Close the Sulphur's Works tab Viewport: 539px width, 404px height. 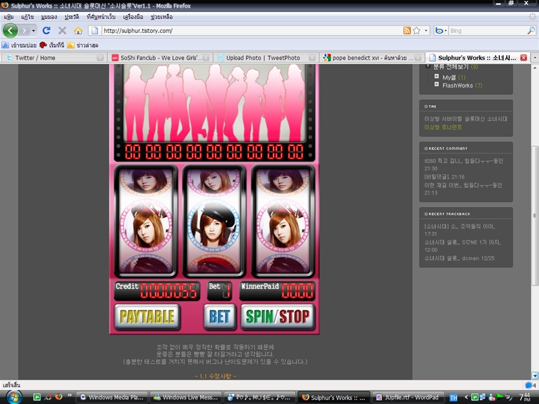coord(524,58)
